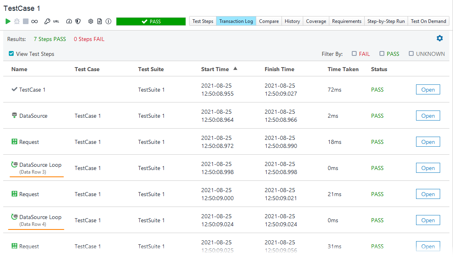Check the UNKNOWN filter checkbox
This screenshot has height=258, width=453.
411,53
